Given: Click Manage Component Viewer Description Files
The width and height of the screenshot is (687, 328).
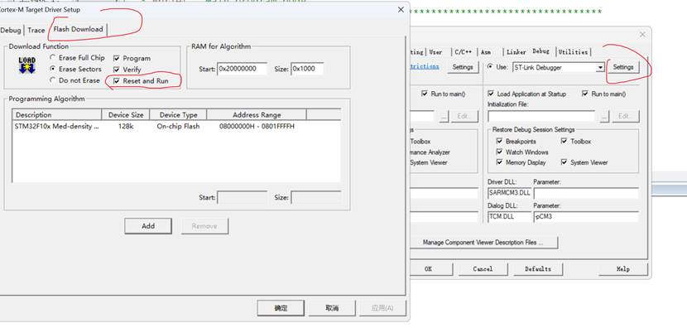Looking at the screenshot, I should [x=483, y=243].
